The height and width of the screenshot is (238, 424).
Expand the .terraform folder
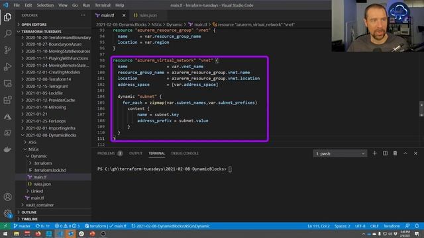[x=54, y=163]
